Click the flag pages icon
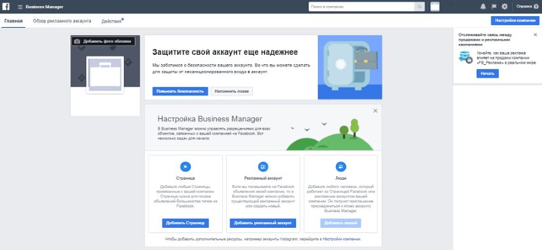542x250 pixels. coord(494,7)
